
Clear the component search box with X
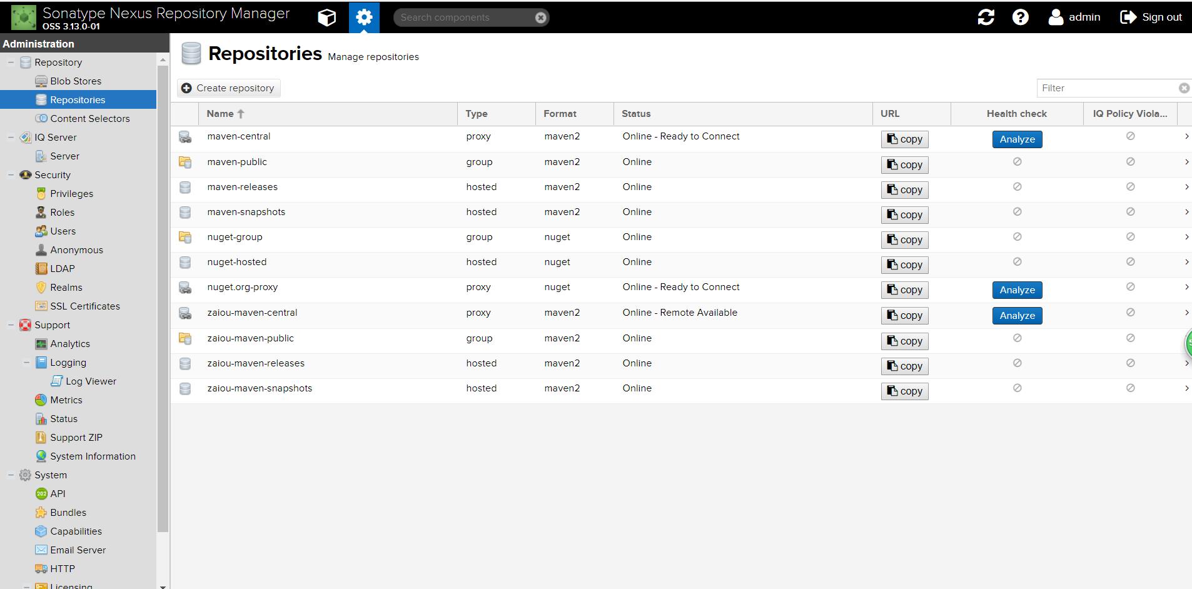point(541,18)
